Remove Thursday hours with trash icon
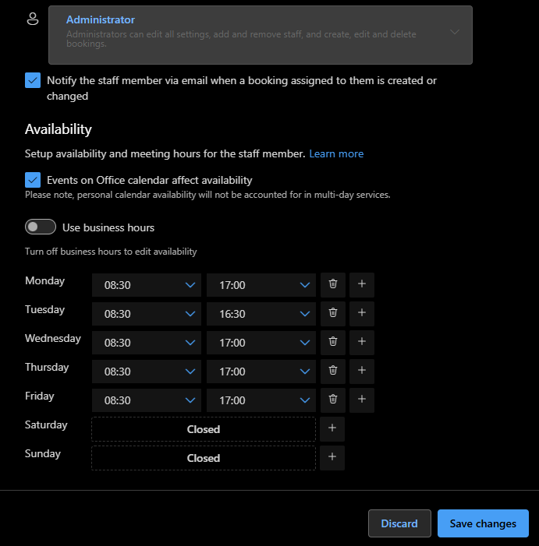The width and height of the screenshot is (539, 546). pyautogui.click(x=333, y=372)
